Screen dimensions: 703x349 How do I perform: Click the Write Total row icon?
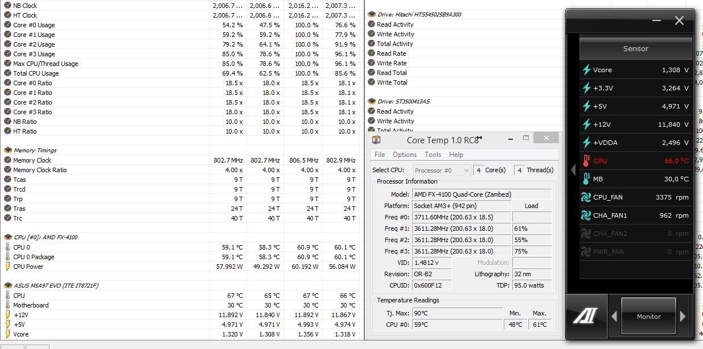[371, 82]
